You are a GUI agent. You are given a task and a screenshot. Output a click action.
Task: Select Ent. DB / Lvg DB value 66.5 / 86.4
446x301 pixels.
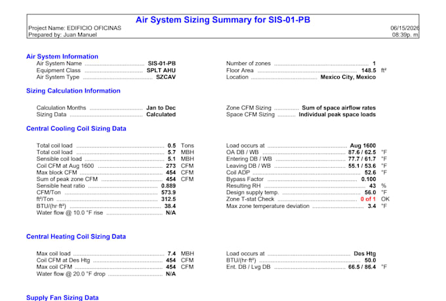(362, 267)
